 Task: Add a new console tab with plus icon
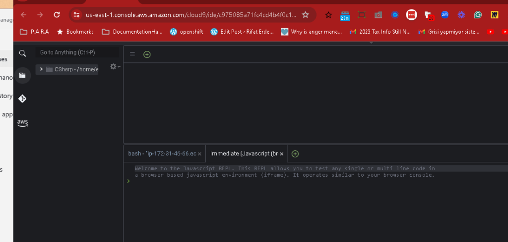[295, 154]
